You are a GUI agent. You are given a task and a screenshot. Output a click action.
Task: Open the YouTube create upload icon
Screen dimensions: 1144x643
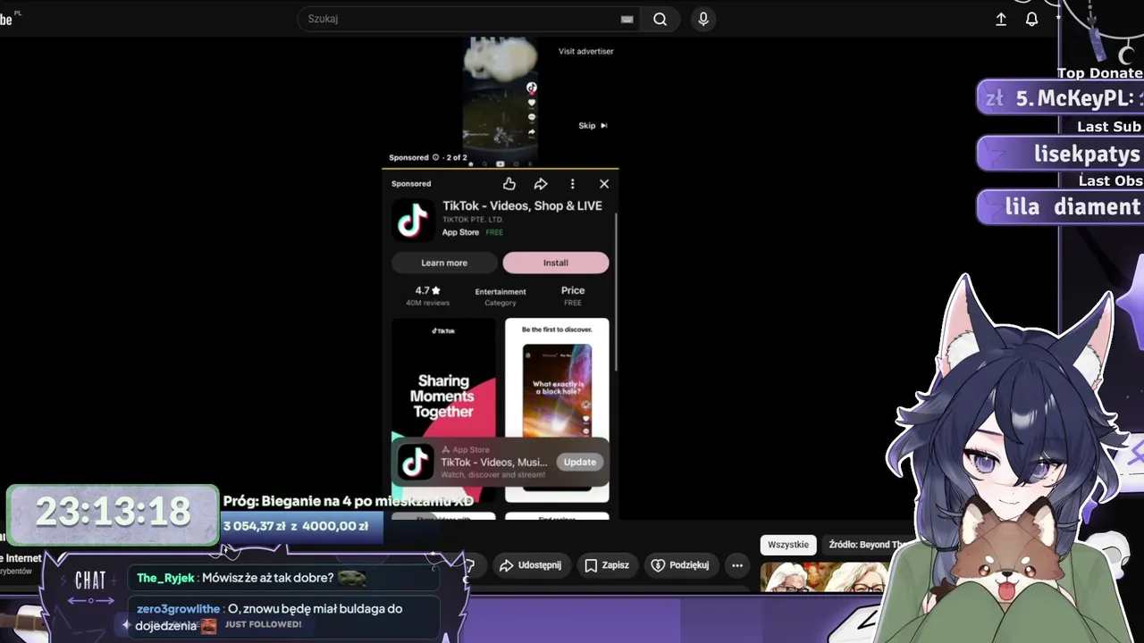1001,19
